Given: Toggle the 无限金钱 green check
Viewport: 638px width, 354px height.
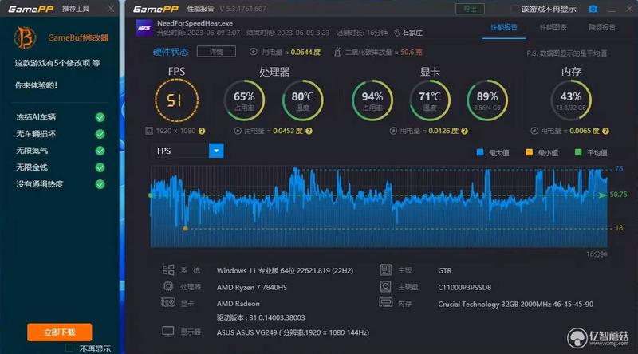Looking at the screenshot, I should [100, 167].
